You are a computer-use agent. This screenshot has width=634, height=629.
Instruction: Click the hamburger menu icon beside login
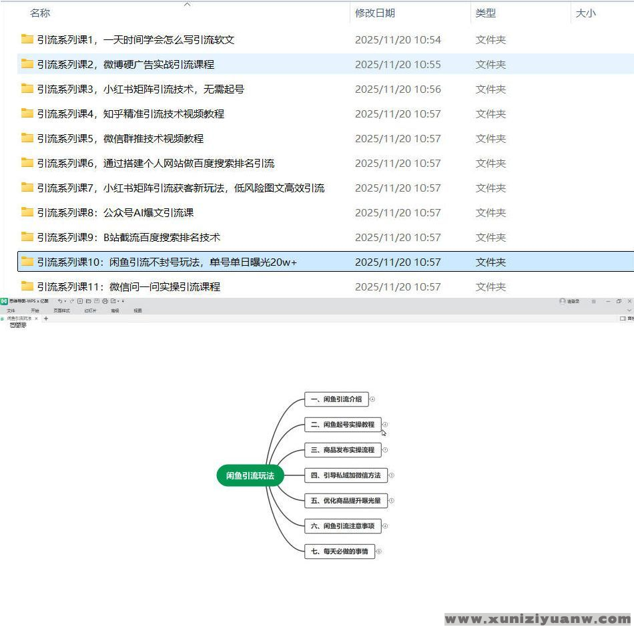[x=593, y=302]
